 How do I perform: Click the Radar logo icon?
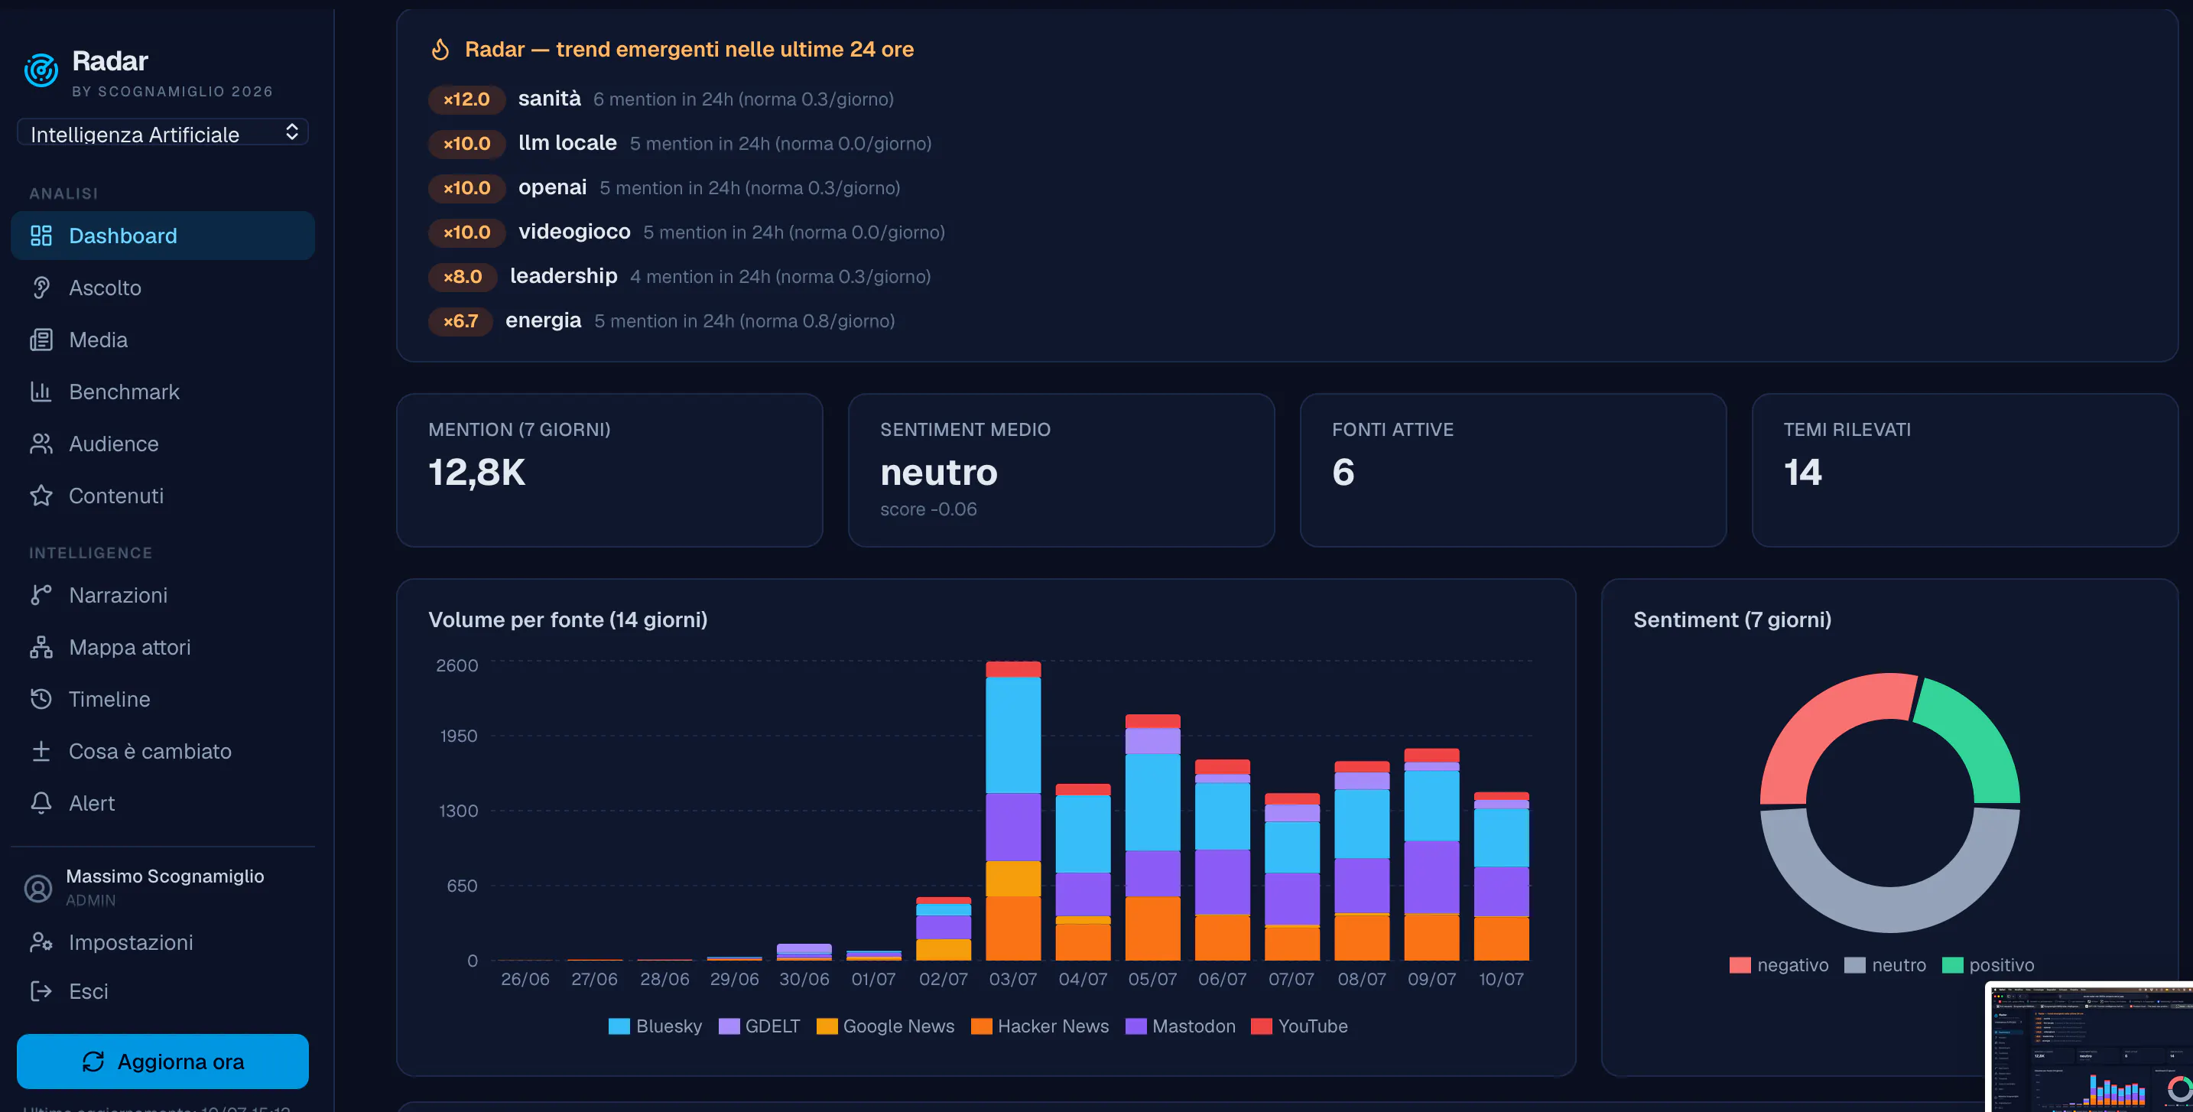pyautogui.click(x=41, y=70)
